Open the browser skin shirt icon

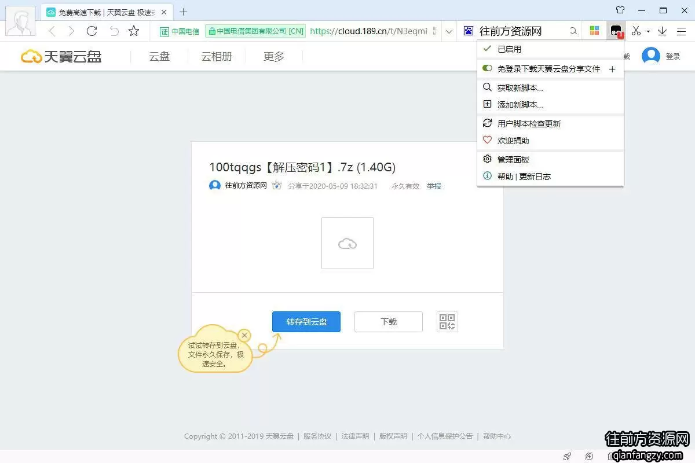(x=620, y=10)
